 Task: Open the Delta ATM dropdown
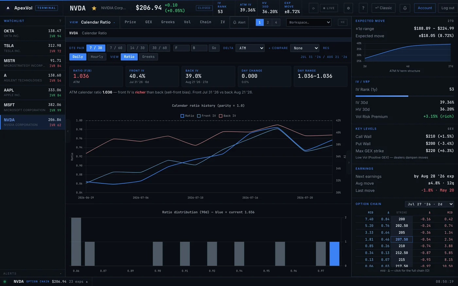pos(250,48)
